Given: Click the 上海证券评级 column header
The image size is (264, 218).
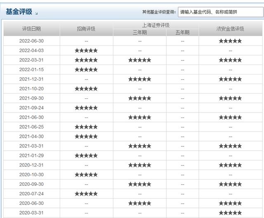Looking at the screenshot, I should click(156, 25).
